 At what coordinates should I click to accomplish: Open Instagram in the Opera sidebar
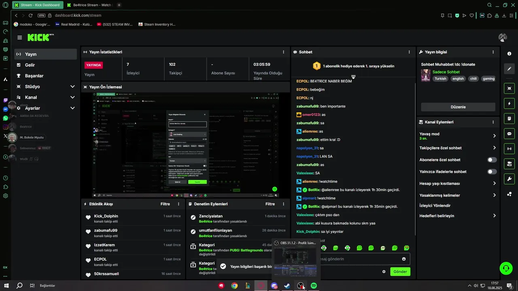(5, 127)
